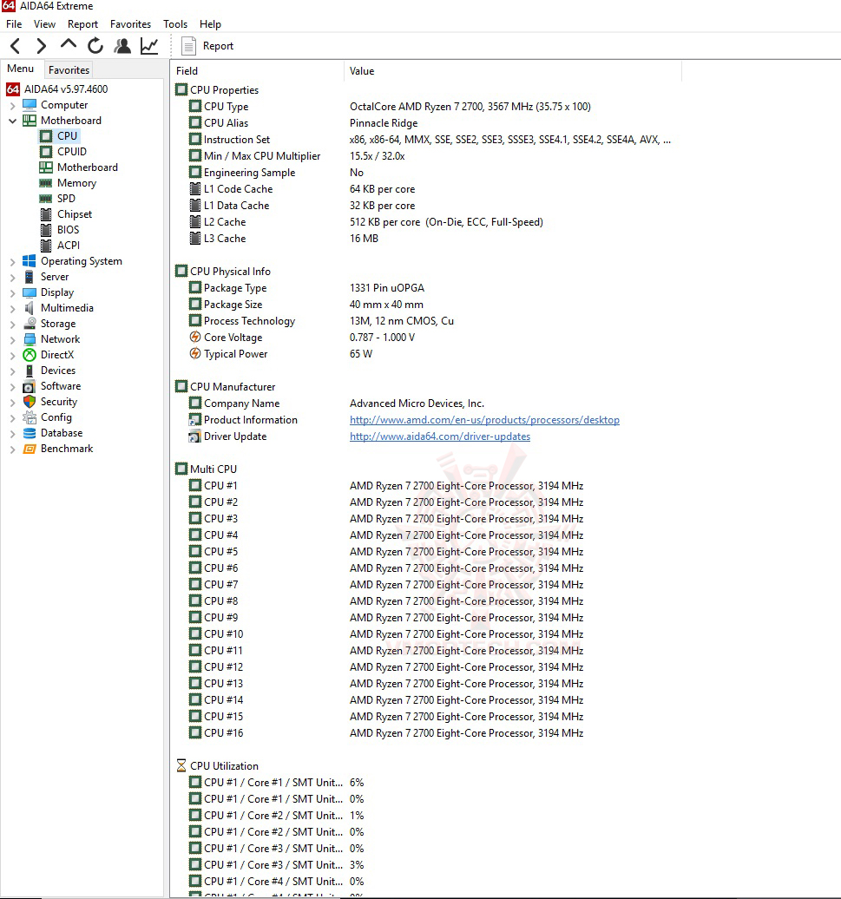Expand the Server tree node
Viewport: 841px width, 899px height.
13,277
